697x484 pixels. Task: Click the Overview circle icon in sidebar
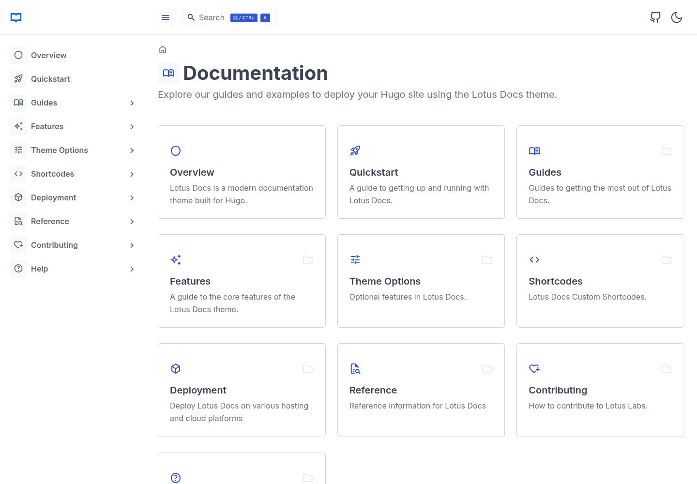(18, 55)
